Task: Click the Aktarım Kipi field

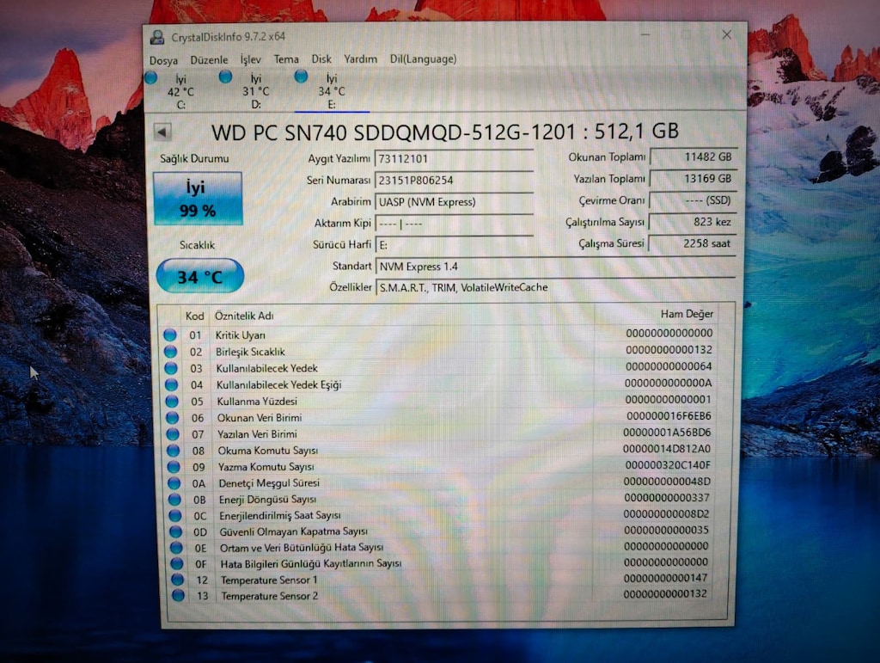Action: click(454, 224)
